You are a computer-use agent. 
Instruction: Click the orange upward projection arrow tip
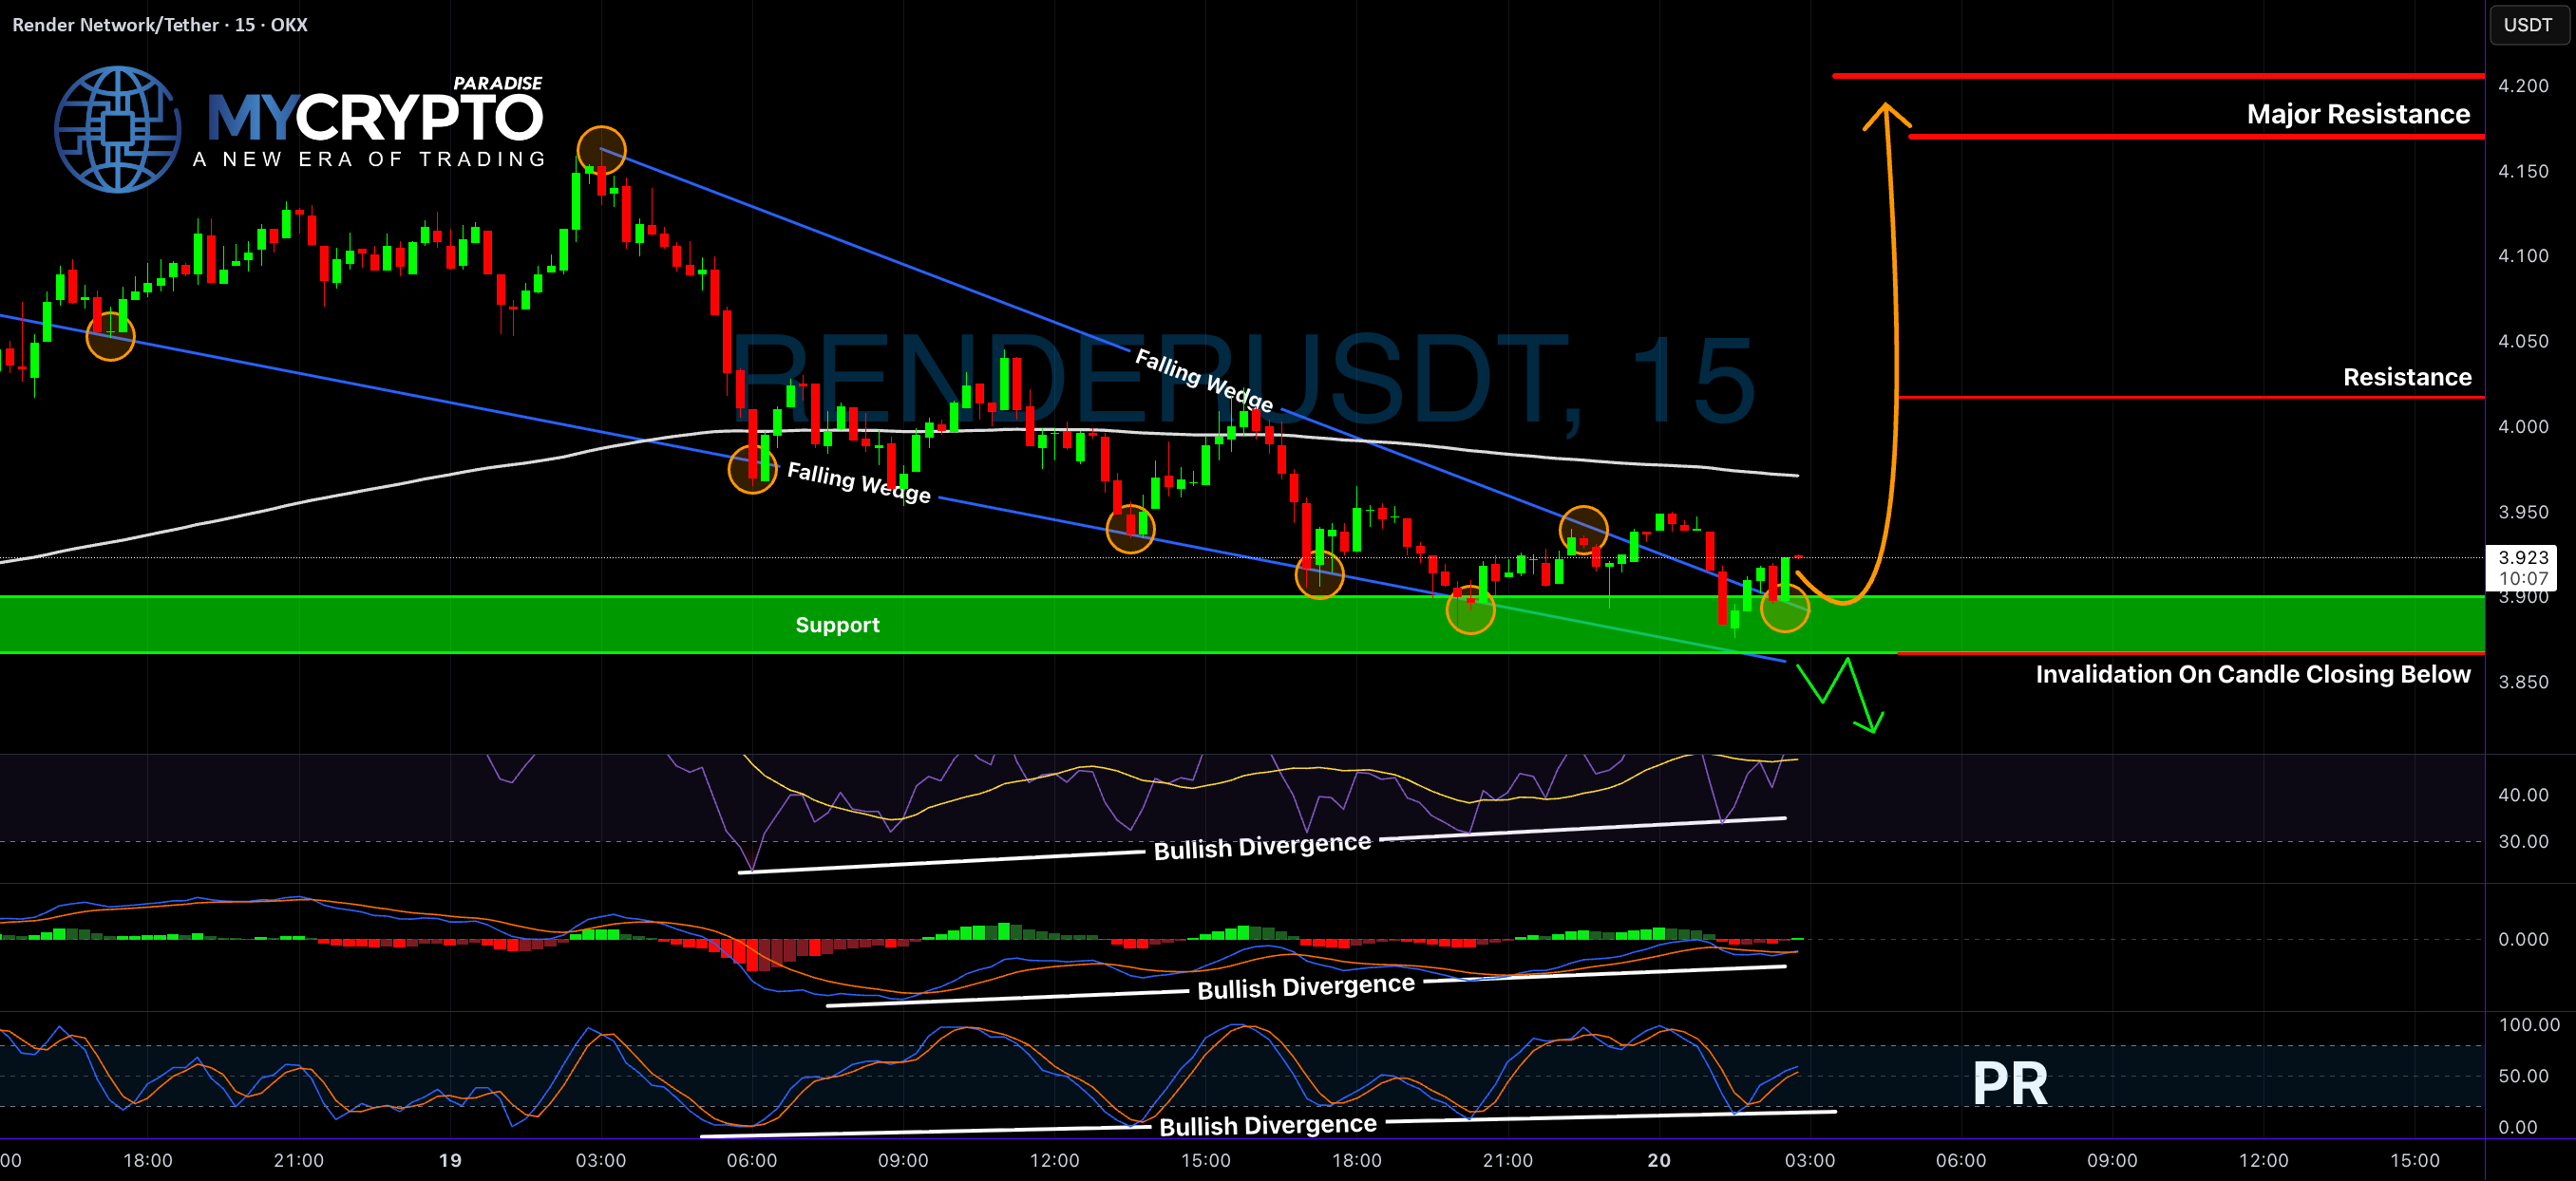pyautogui.click(x=1886, y=116)
